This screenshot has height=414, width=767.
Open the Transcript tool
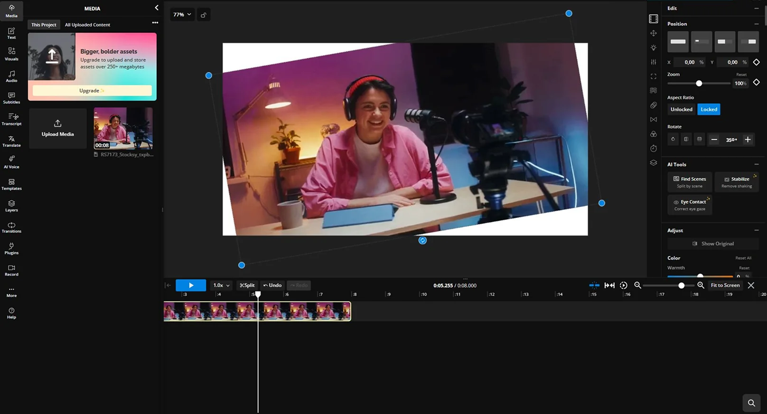11,119
